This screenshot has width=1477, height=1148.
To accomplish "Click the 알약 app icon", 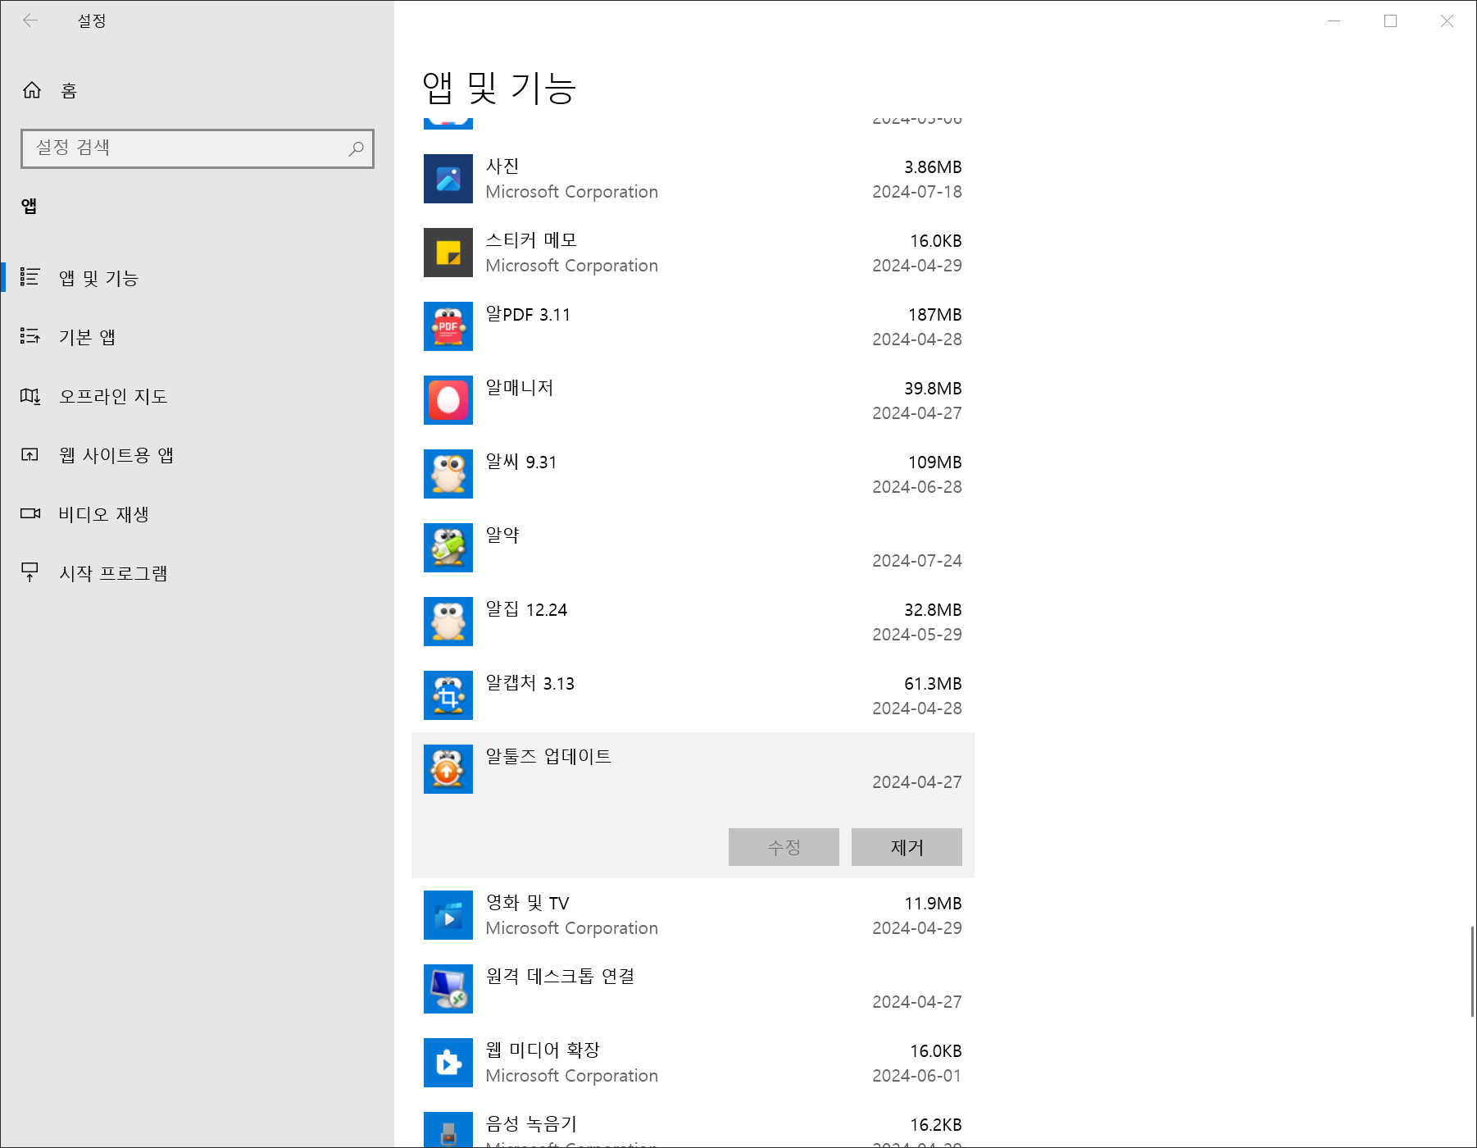I will (448, 548).
